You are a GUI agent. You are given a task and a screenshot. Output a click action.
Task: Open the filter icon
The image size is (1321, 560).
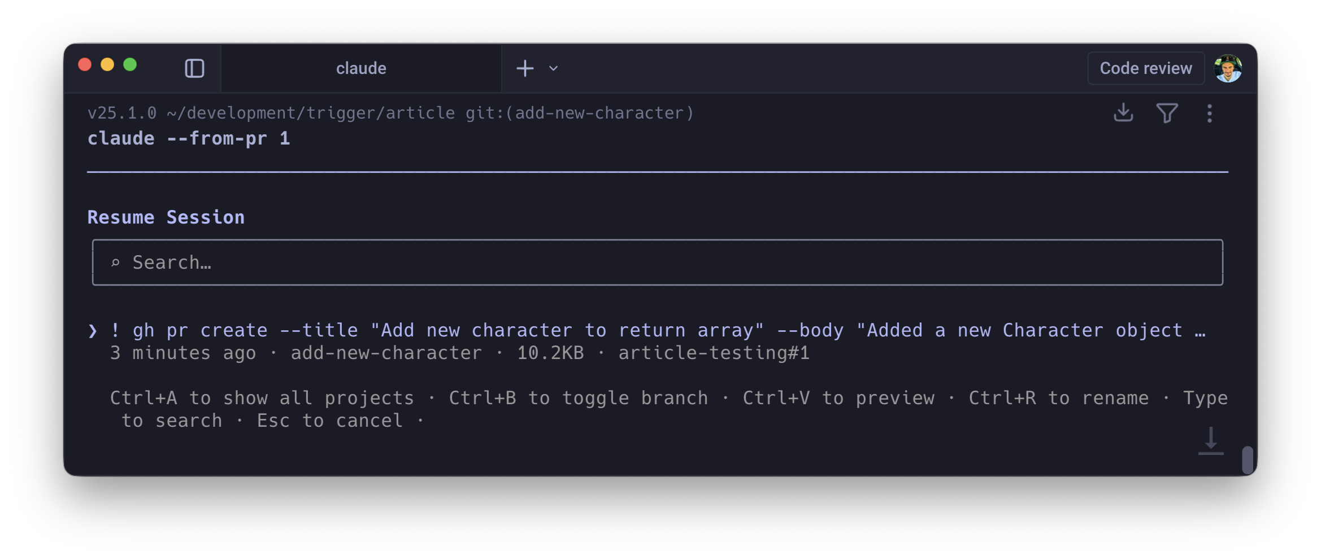[1167, 113]
